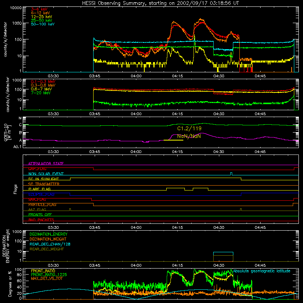This screenshot has width=303, height=303.
Task: Click the SC_TRANSMITTER flag label
Action: pos(44,184)
